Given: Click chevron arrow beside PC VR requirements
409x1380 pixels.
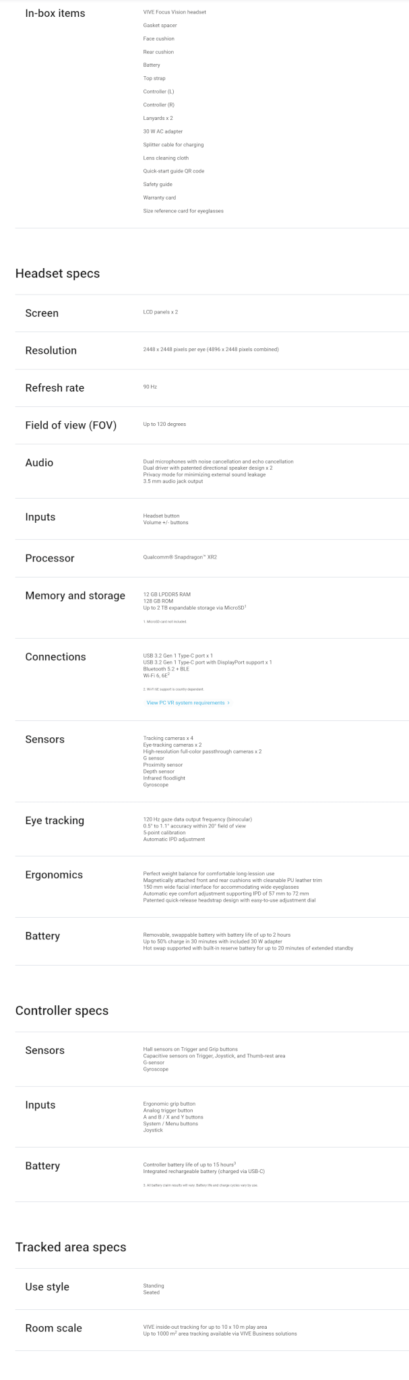Looking at the screenshot, I should click(x=228, y=703).
